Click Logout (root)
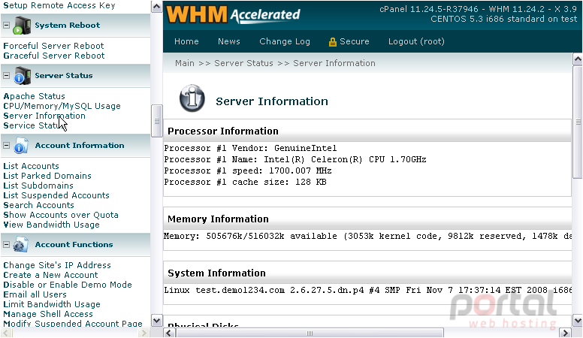Viewport: 583px width, 338px height. tap(416, 41)
